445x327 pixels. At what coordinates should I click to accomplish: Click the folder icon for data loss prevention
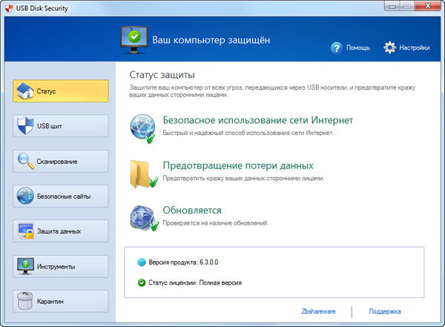click(x=141, y=172)
